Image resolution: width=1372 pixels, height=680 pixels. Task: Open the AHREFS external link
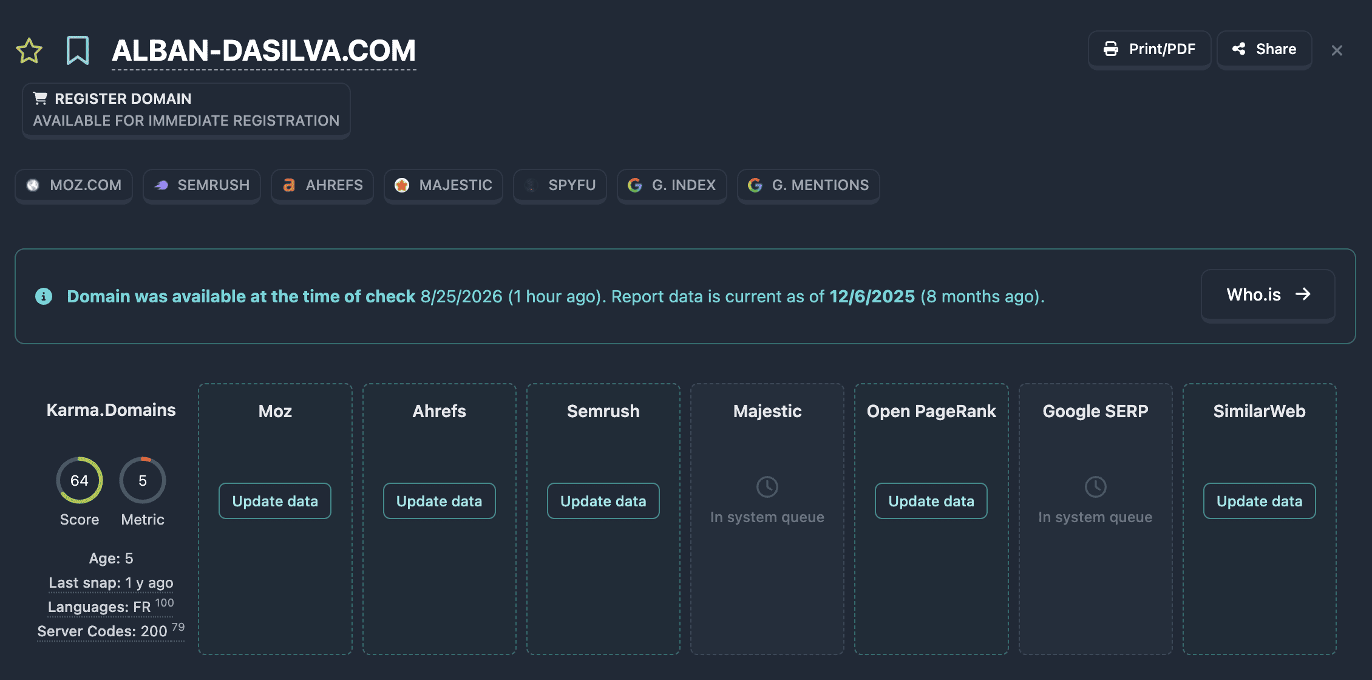[x=322, y=186]
